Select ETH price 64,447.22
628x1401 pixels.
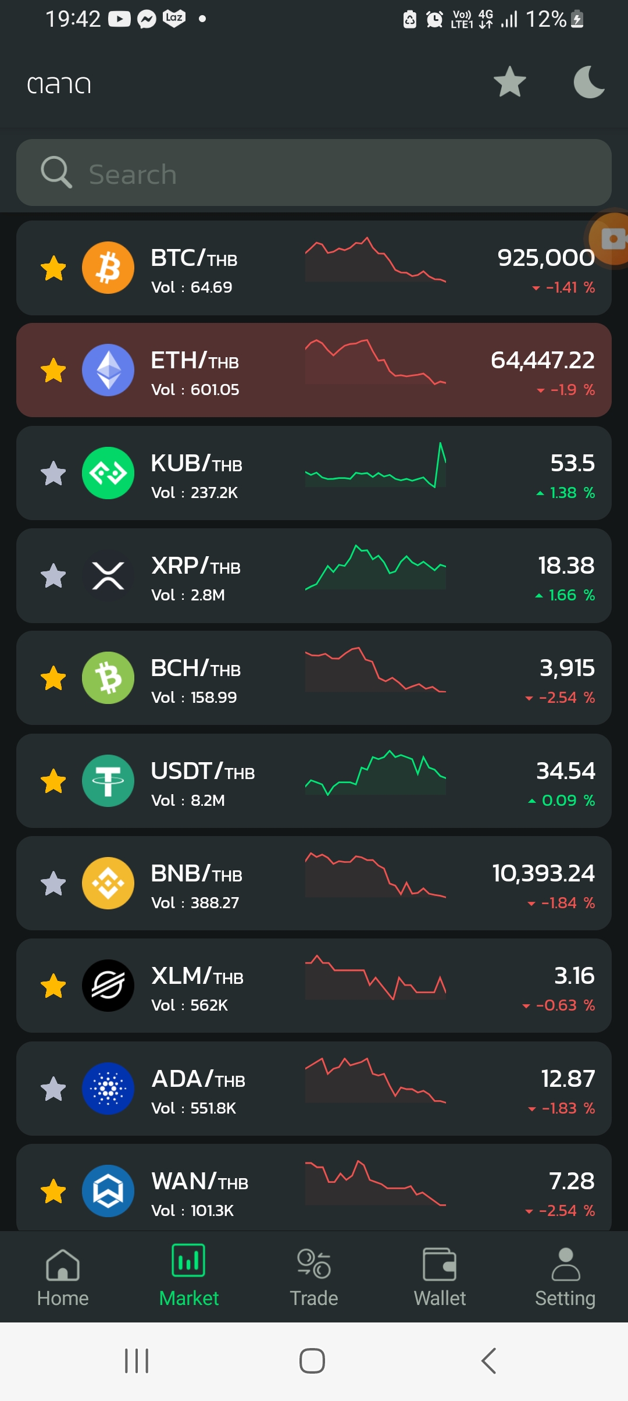[543, 360]
